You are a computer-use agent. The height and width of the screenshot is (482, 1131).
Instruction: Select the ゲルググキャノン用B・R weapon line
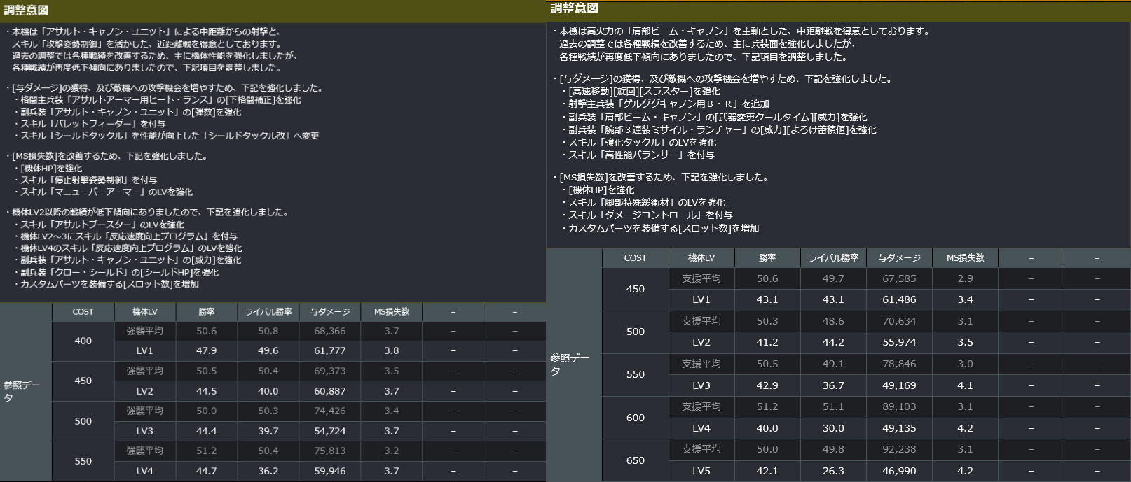pos(669,104)
